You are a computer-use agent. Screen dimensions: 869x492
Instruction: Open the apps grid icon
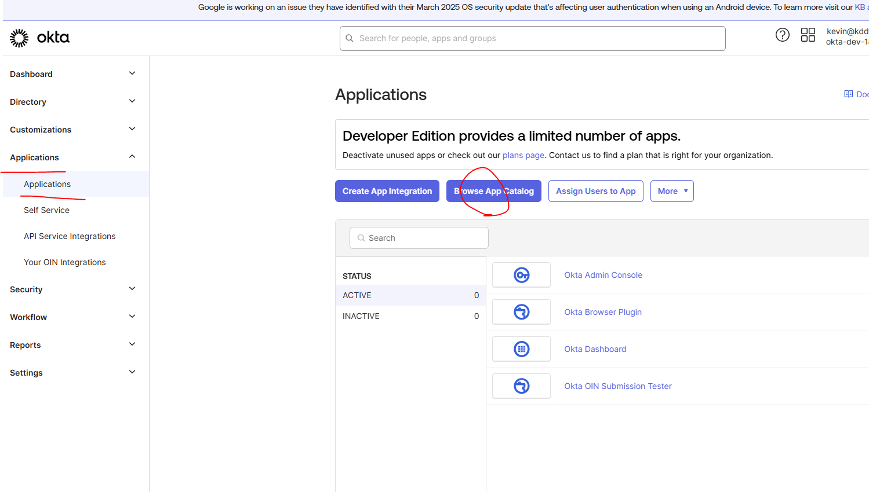[808, 35]
